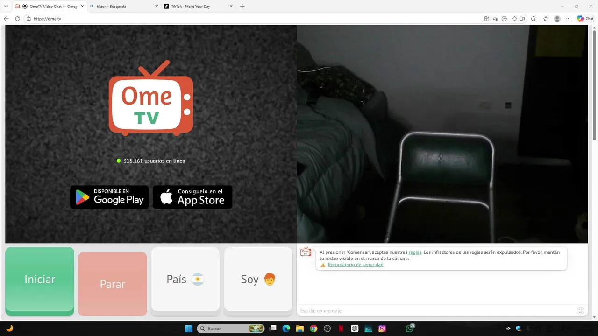This screenshot has width=598, height=336.
Task: Open the apps available icon in address bar
Action: tap(487, 19)
